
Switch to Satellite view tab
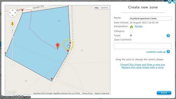(x=105, y=8)
